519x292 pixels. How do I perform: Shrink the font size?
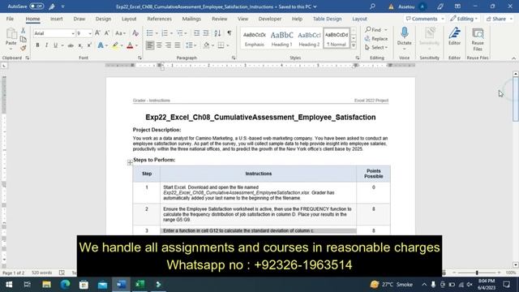pos(107,33)
